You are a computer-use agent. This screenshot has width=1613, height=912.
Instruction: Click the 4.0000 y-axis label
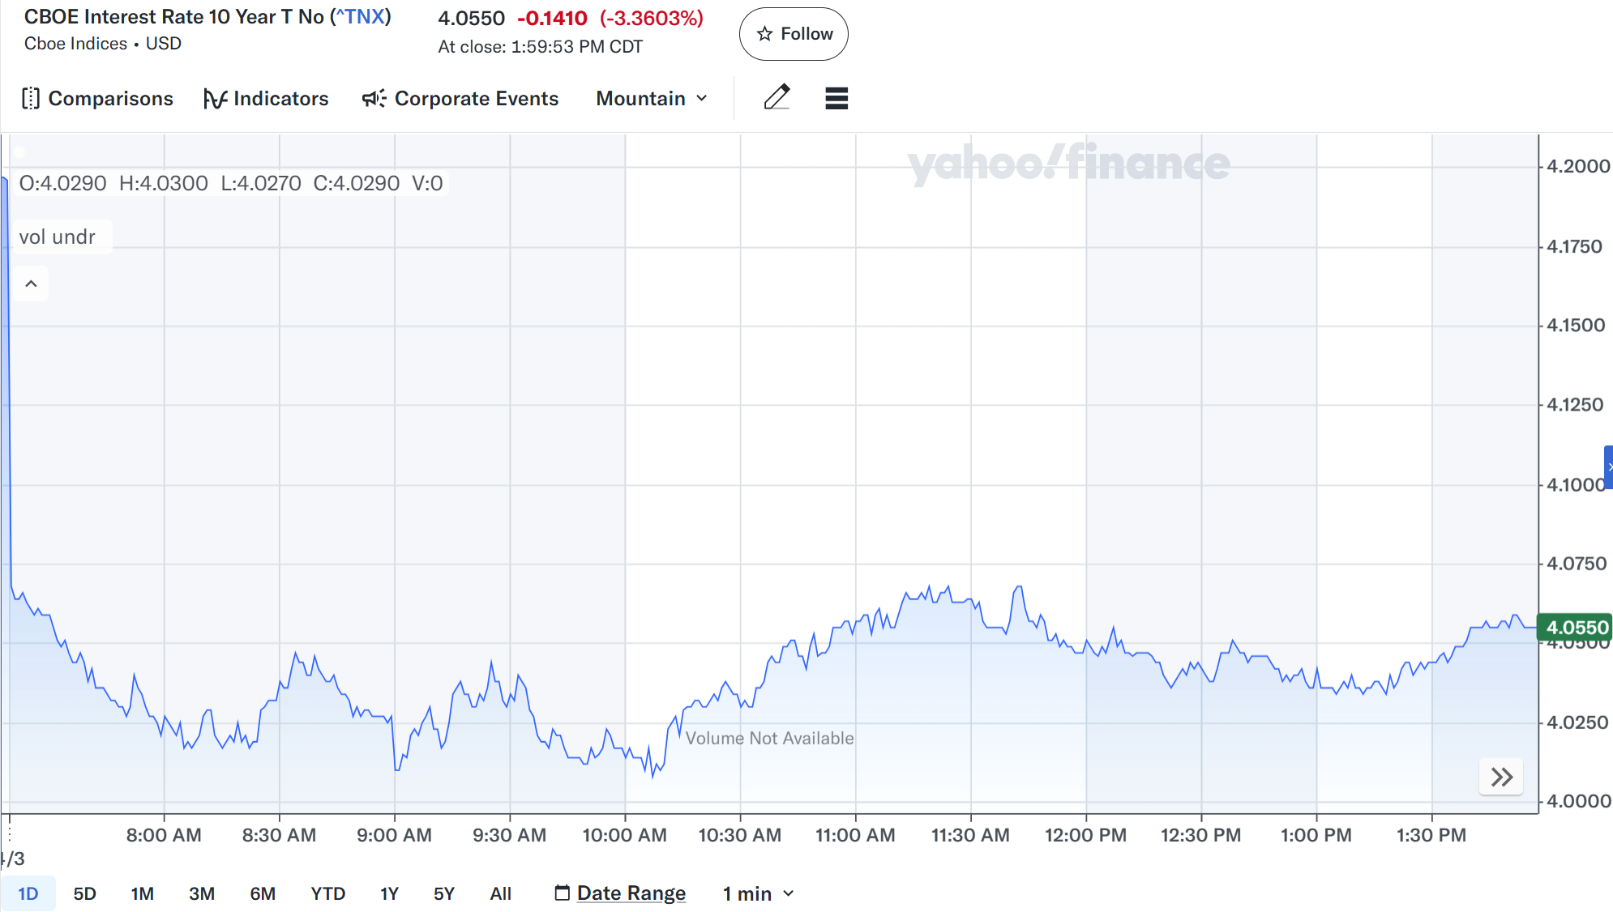coord(1579,801)
